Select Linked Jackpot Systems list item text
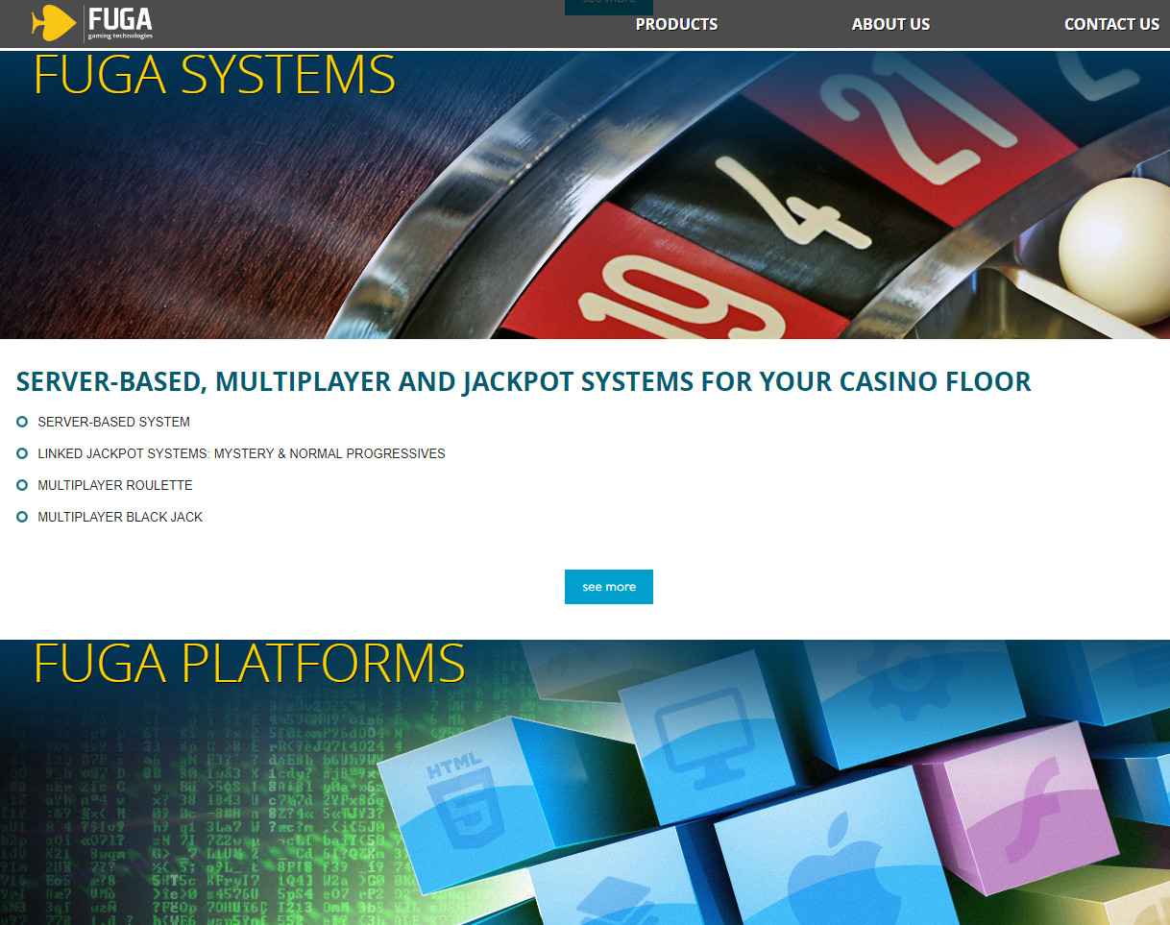Screen dimensions: 1170x925 [241, 453]
